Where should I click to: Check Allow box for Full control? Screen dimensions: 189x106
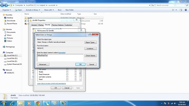pos(67,69)
